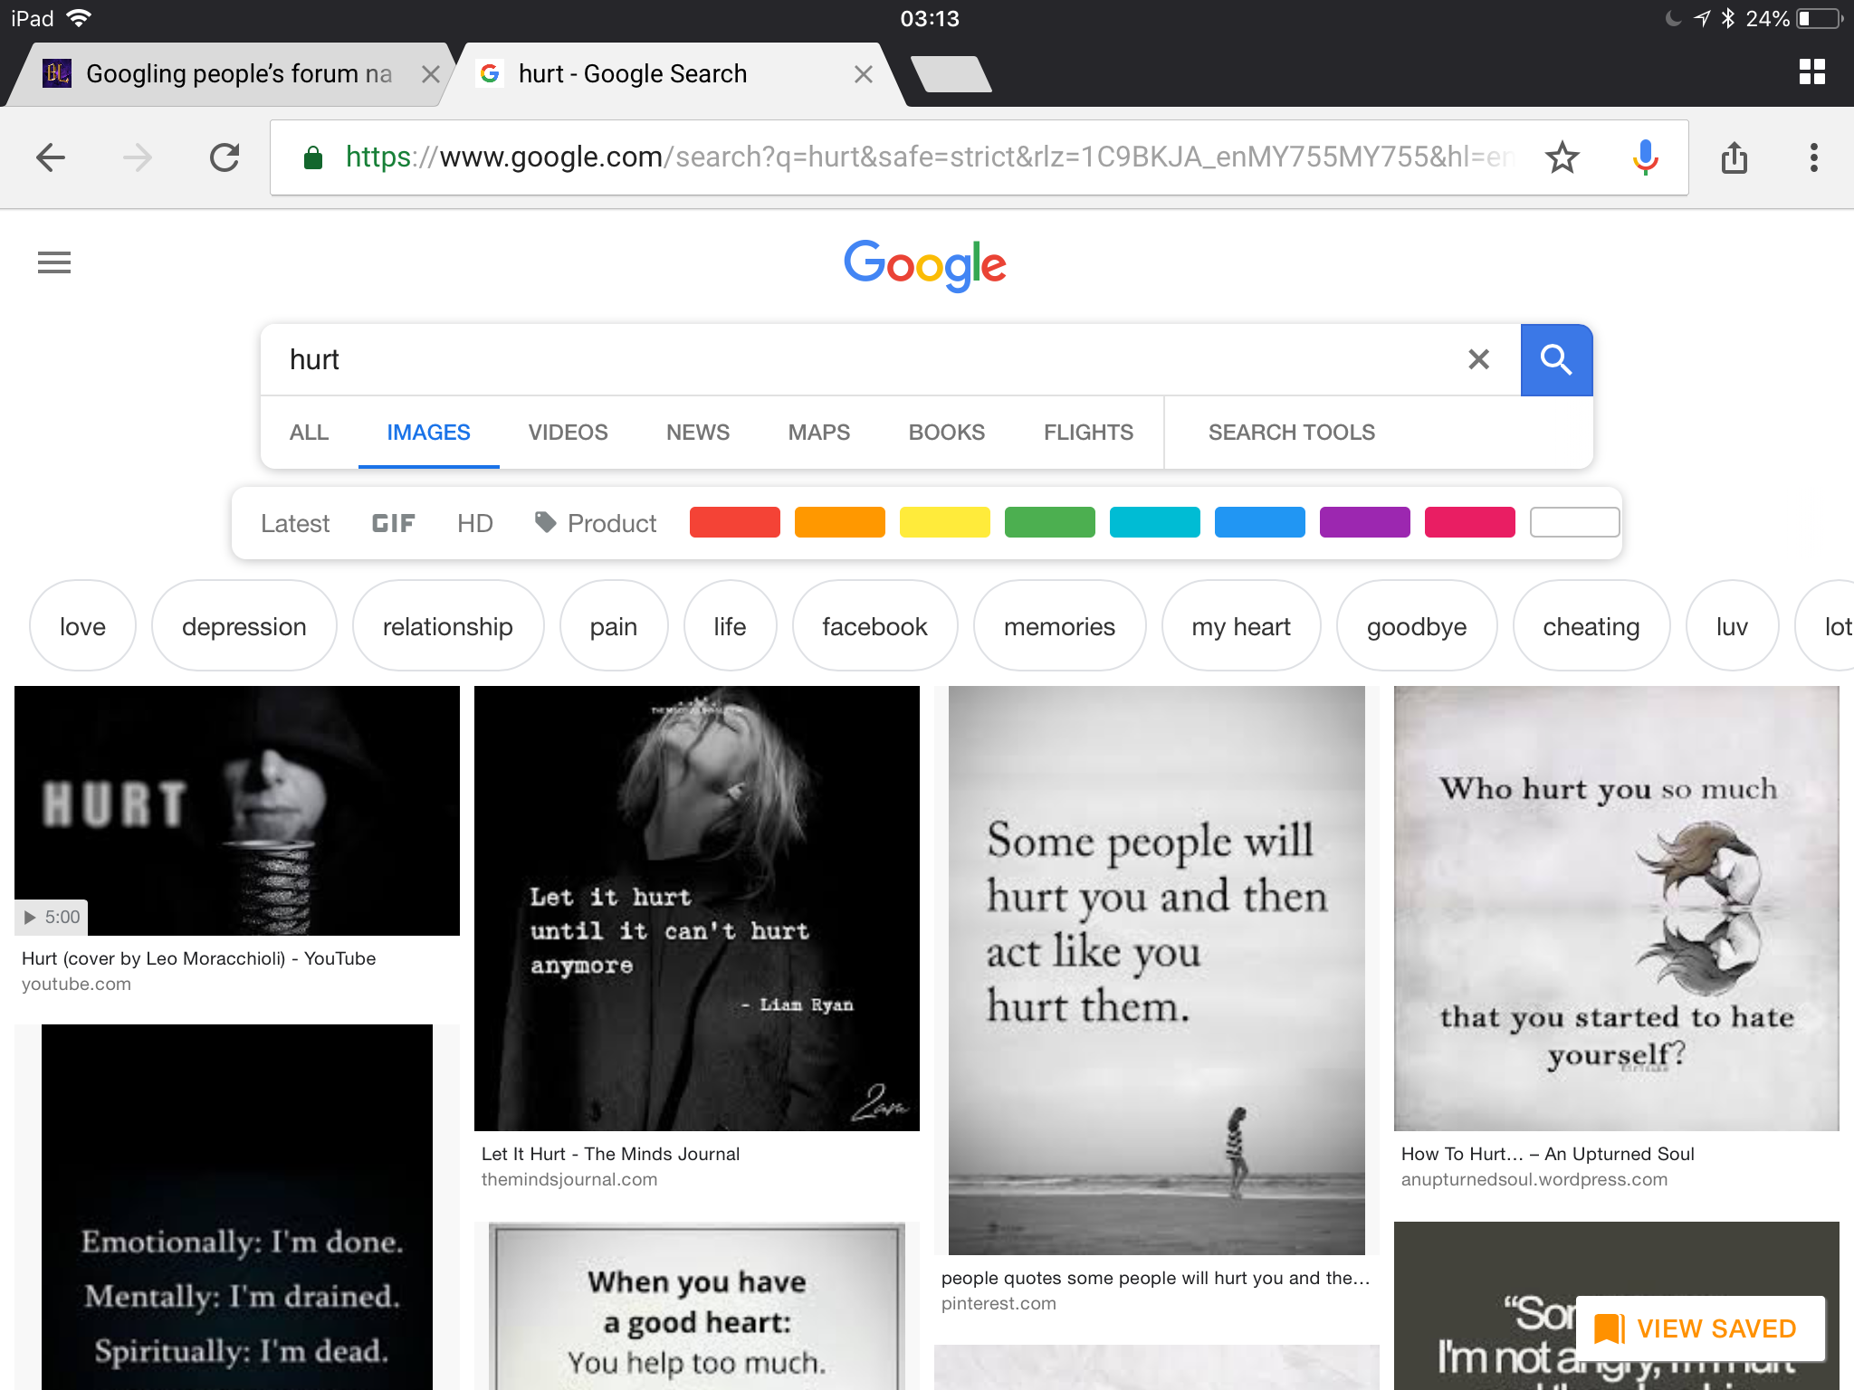
Task: Click the VIEW SAVED button
Action: click(1700, 1328)
